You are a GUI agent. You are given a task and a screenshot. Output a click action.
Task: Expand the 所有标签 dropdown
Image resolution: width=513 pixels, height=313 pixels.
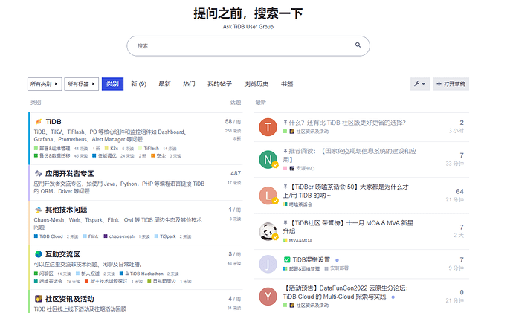tap(82, 84)
